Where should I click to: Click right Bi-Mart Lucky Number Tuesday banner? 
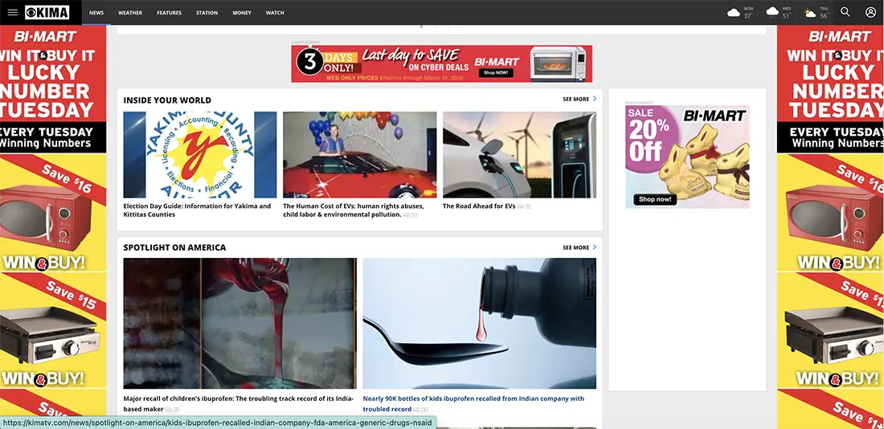coord(830,89)
